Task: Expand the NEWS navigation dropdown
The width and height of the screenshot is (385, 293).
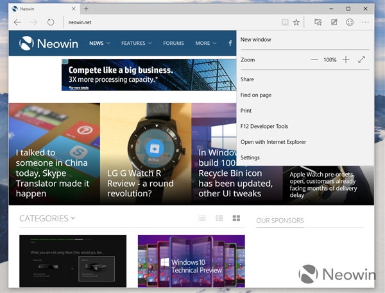Action: (x=99, y=44)
